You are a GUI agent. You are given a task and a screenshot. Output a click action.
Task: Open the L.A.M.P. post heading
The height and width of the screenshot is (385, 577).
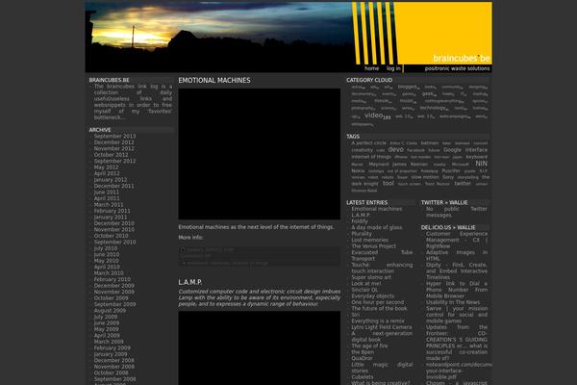click(190, 282)
